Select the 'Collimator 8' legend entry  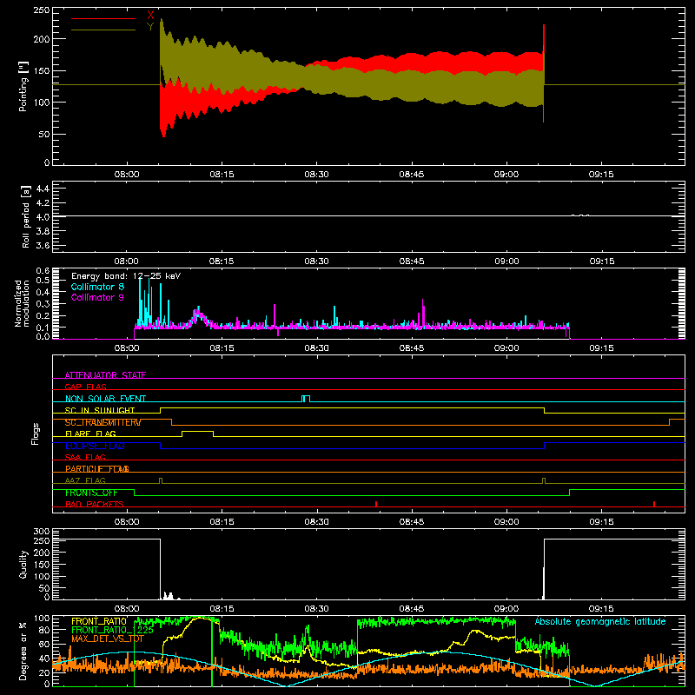pyautogui.click(x=97, y=287)
